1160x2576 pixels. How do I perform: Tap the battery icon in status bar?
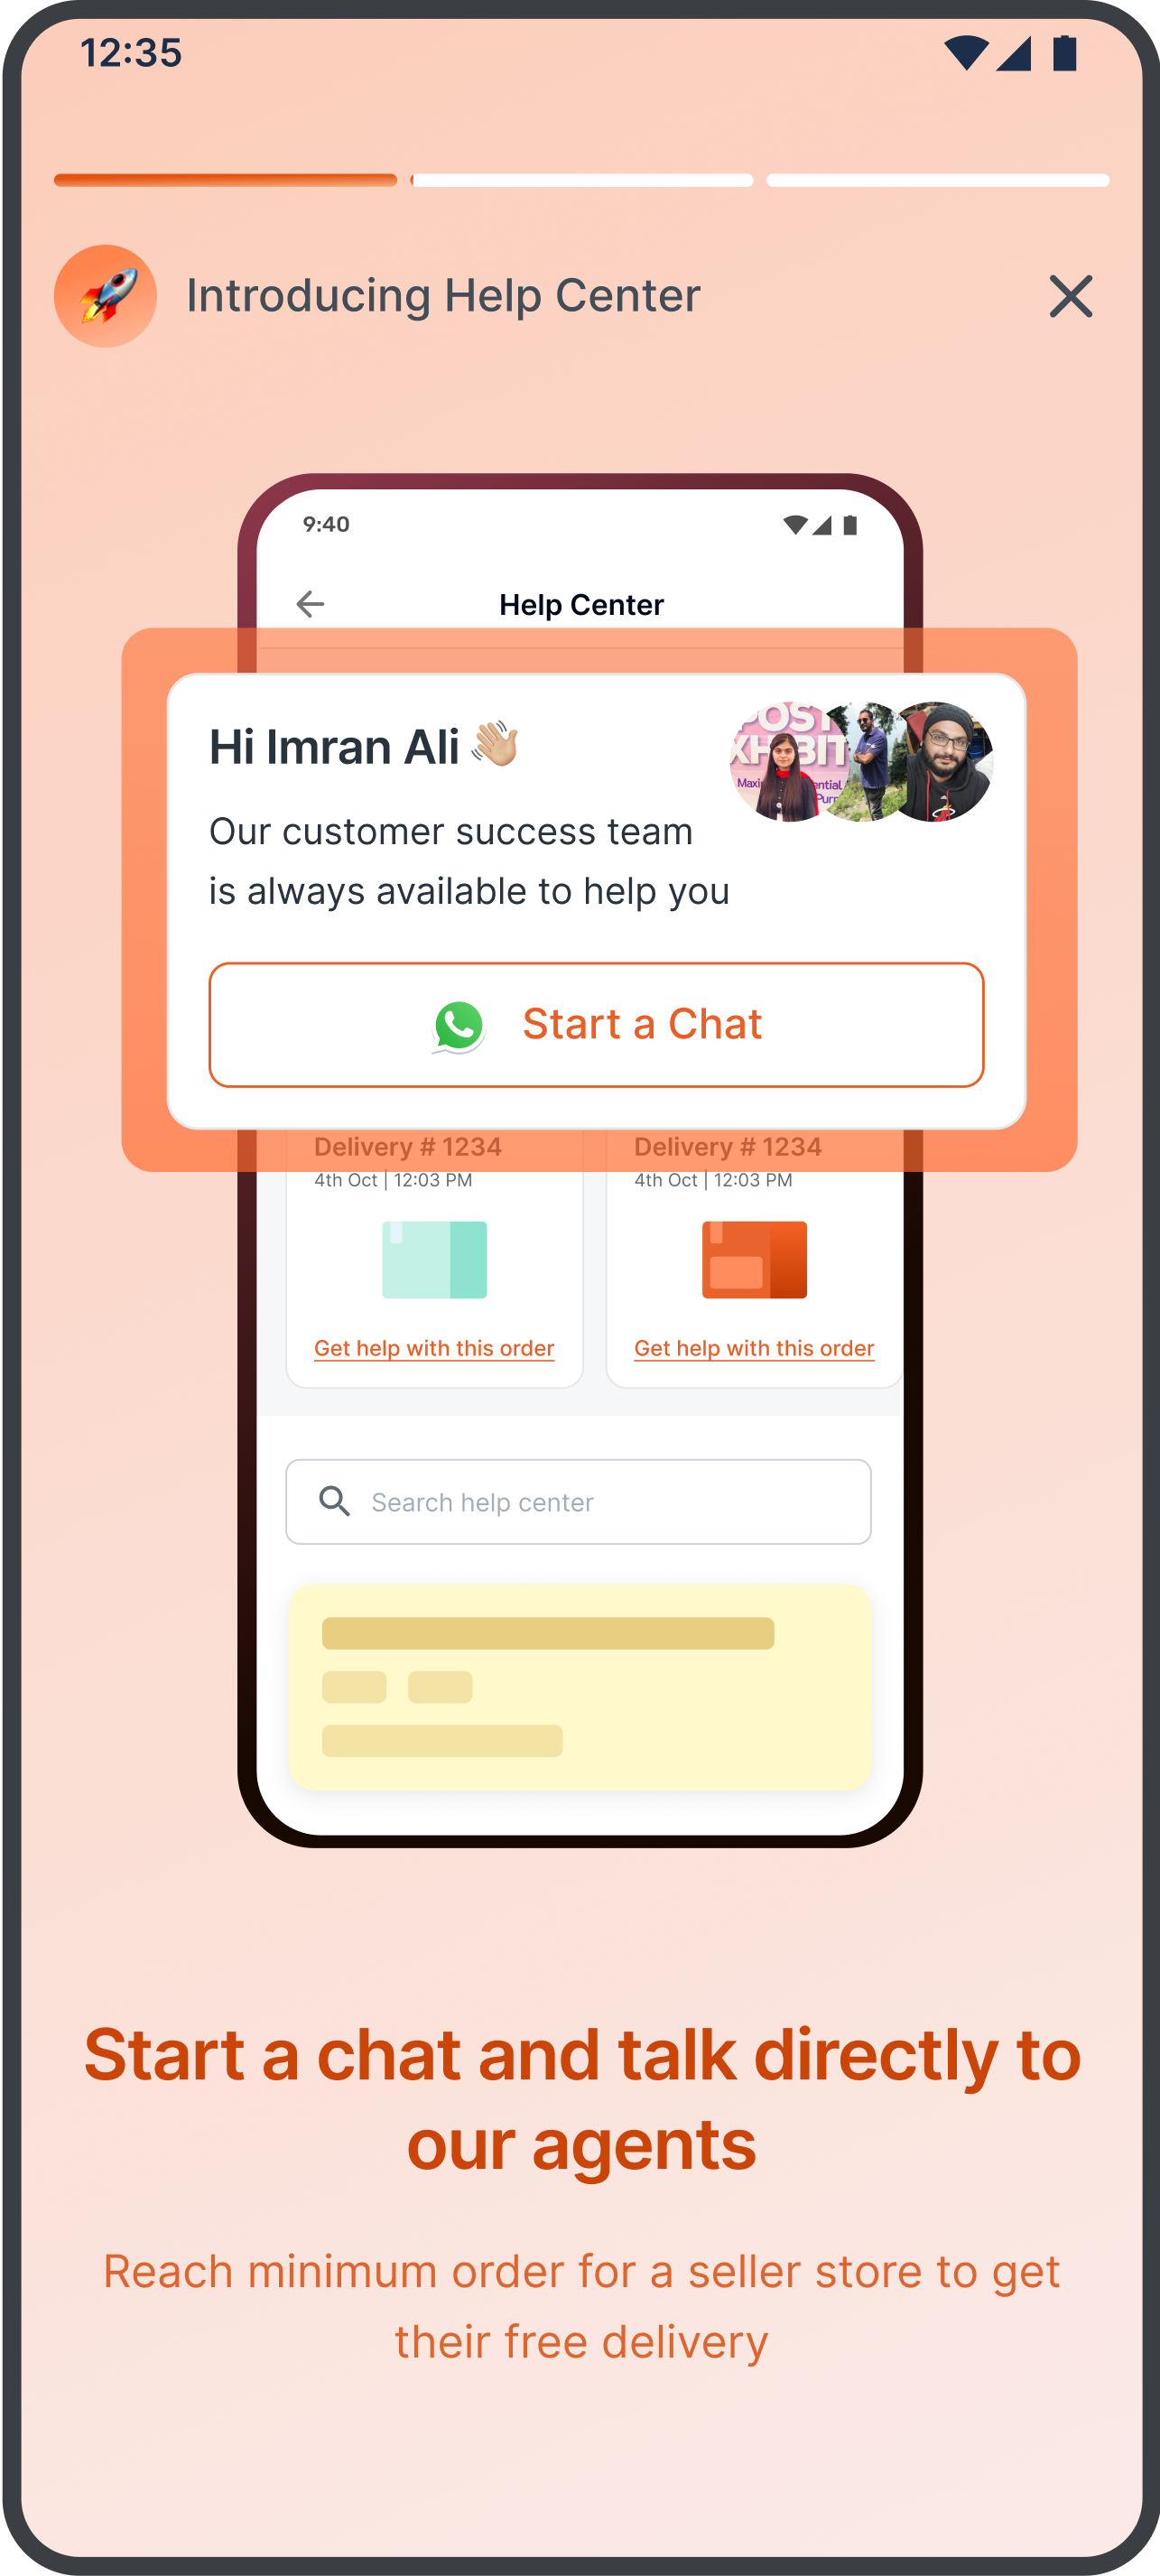point(1065,53)
